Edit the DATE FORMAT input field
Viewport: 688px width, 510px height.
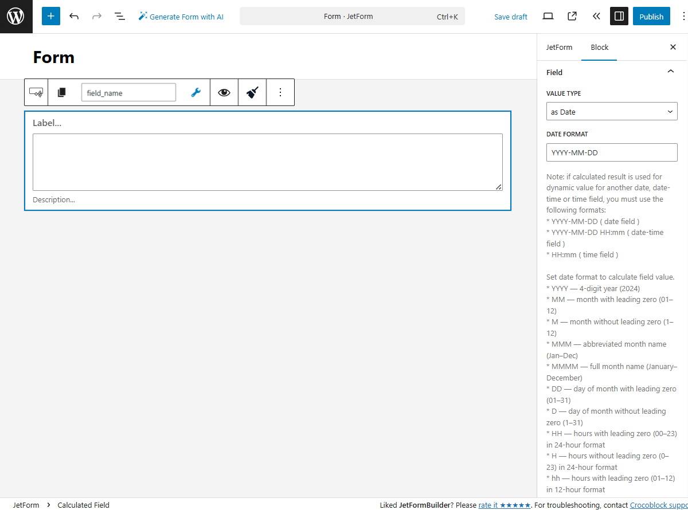tap(611, 152)
